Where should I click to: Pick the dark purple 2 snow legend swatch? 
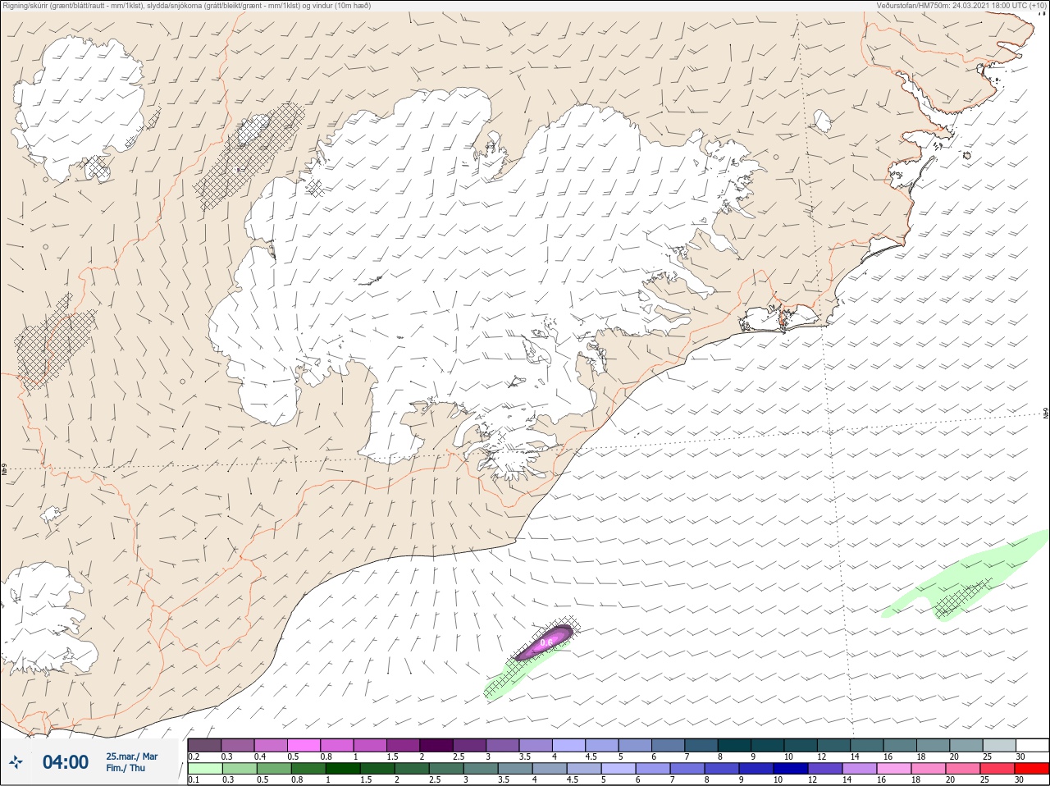coord(436,745)
